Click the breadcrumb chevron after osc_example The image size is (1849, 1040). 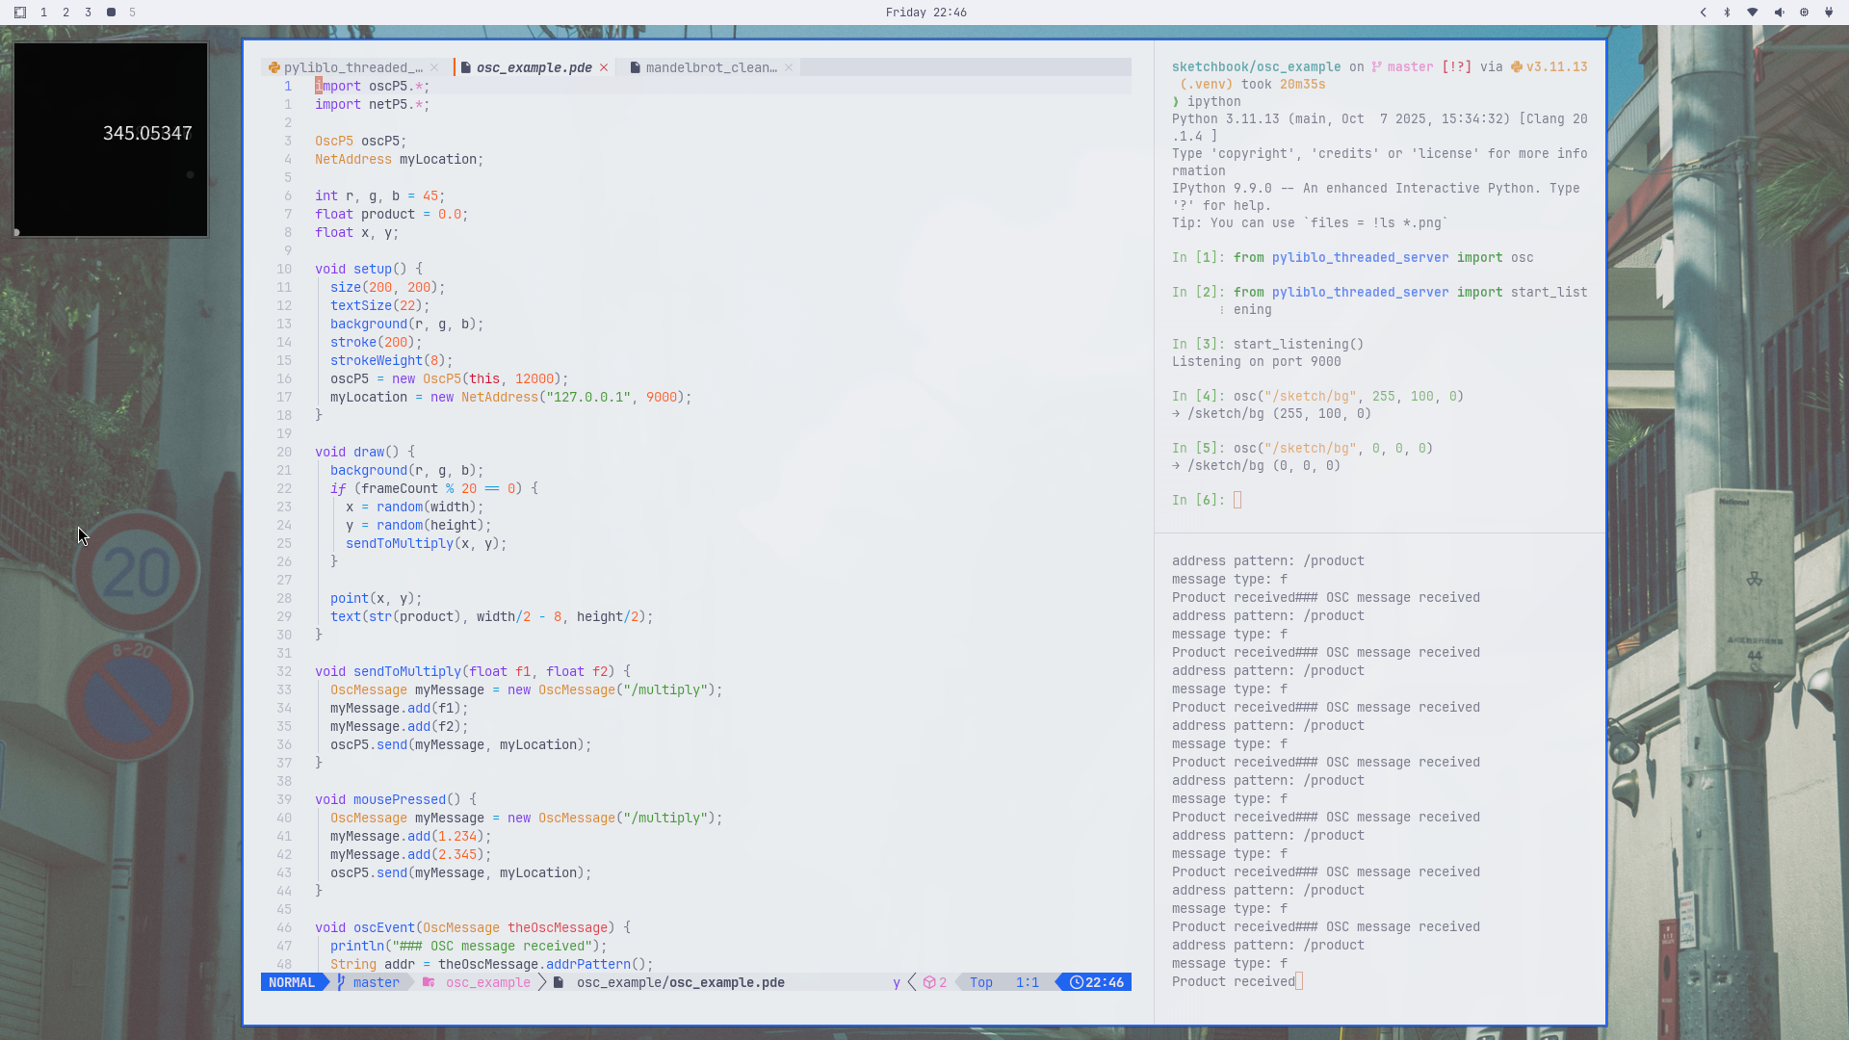(x=543, y=983)
